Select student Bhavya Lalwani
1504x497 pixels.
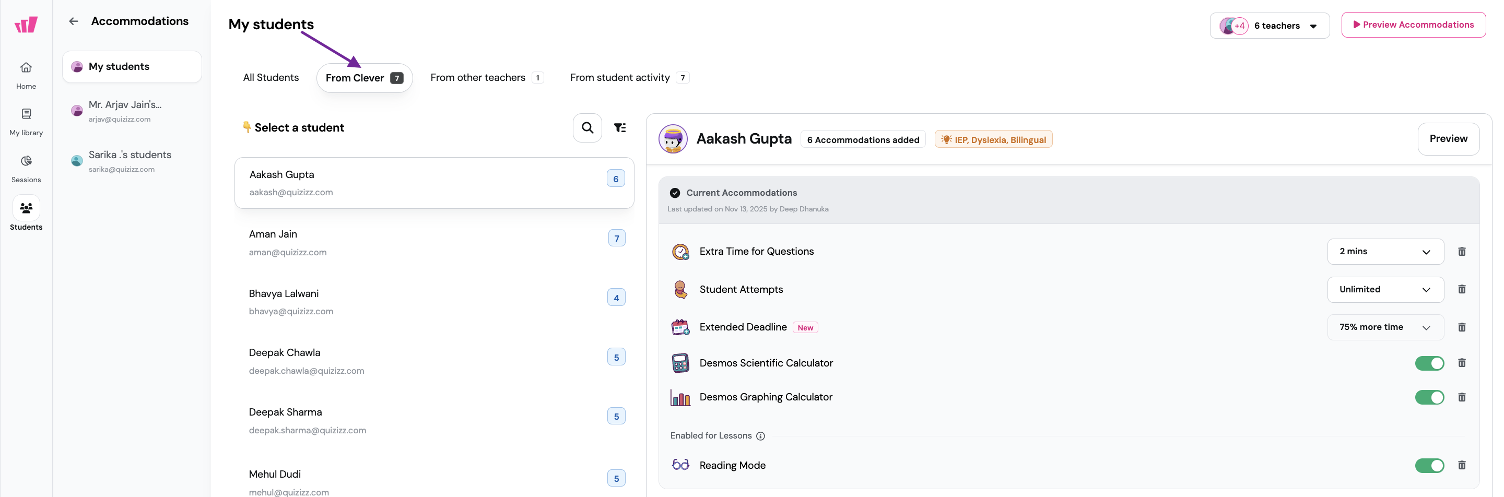click(x=434, y=302)
